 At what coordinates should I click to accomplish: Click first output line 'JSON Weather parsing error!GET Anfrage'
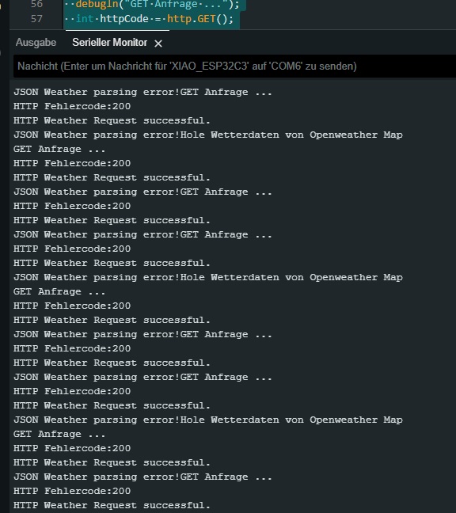coord(142,93)
